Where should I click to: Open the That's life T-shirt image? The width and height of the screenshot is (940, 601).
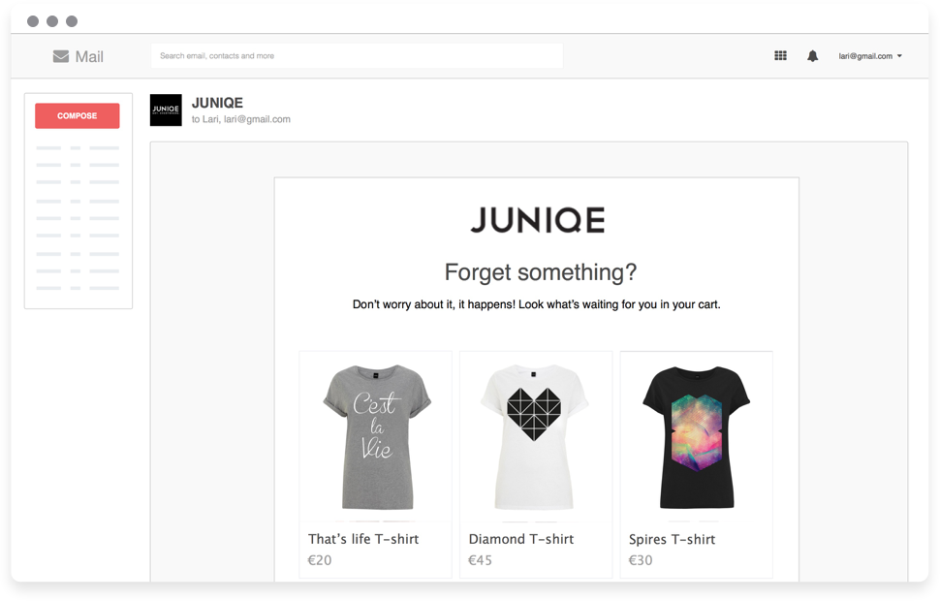pyautogui.click(x=376, y=436)
